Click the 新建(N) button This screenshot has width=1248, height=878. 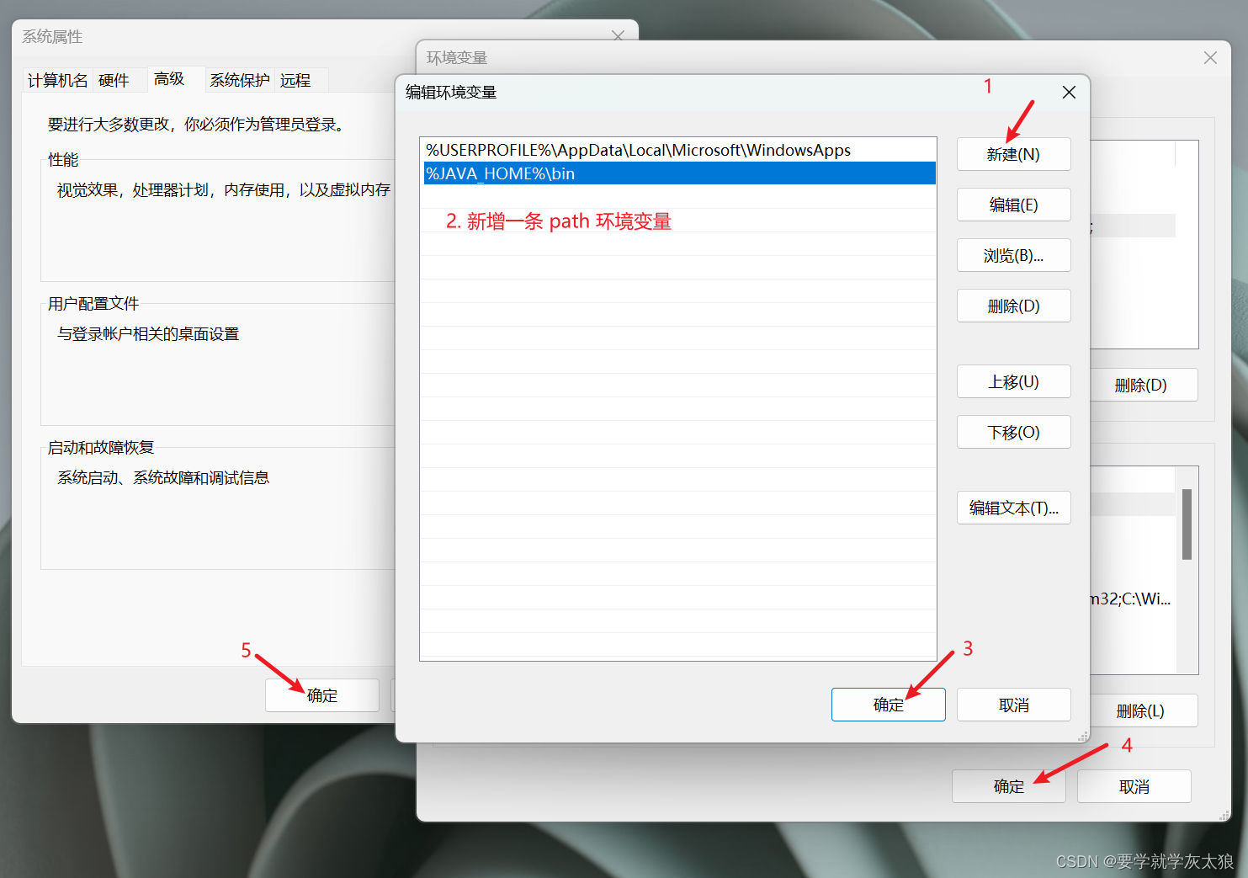coord(1013,154)
